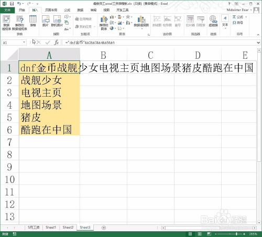Switch to the 审阅 Review tab
Viewport: 262px width, 237px height.
[93, 10]
